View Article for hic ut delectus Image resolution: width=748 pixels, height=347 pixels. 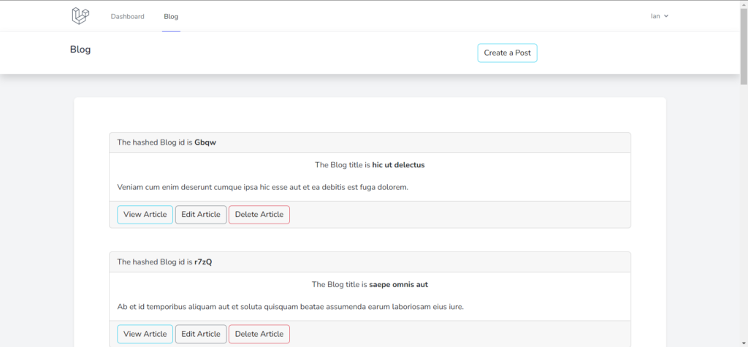(x=145, y=215)
